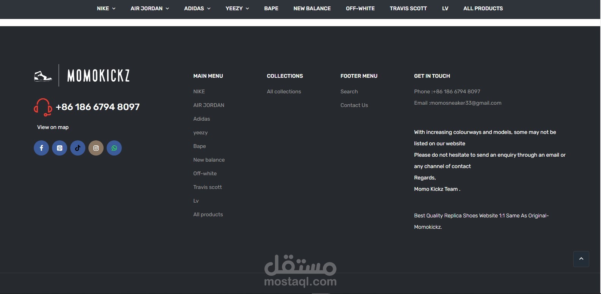This screenshot has height=294, width=601.
Task: Open the Contact Us link
Action: (354, 105)
